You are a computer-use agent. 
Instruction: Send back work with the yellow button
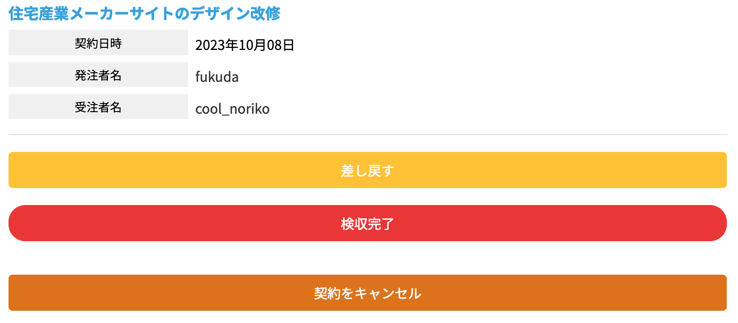pyautogui.click(x=367, y=171)
